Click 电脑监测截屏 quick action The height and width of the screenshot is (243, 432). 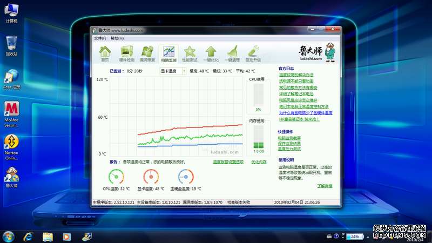[289, 138]
